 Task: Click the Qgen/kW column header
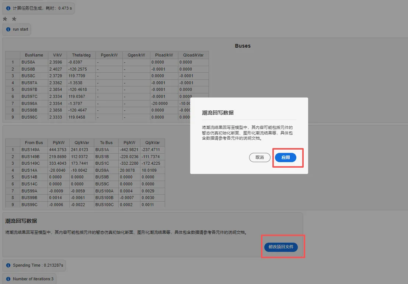tap(136, 55)
